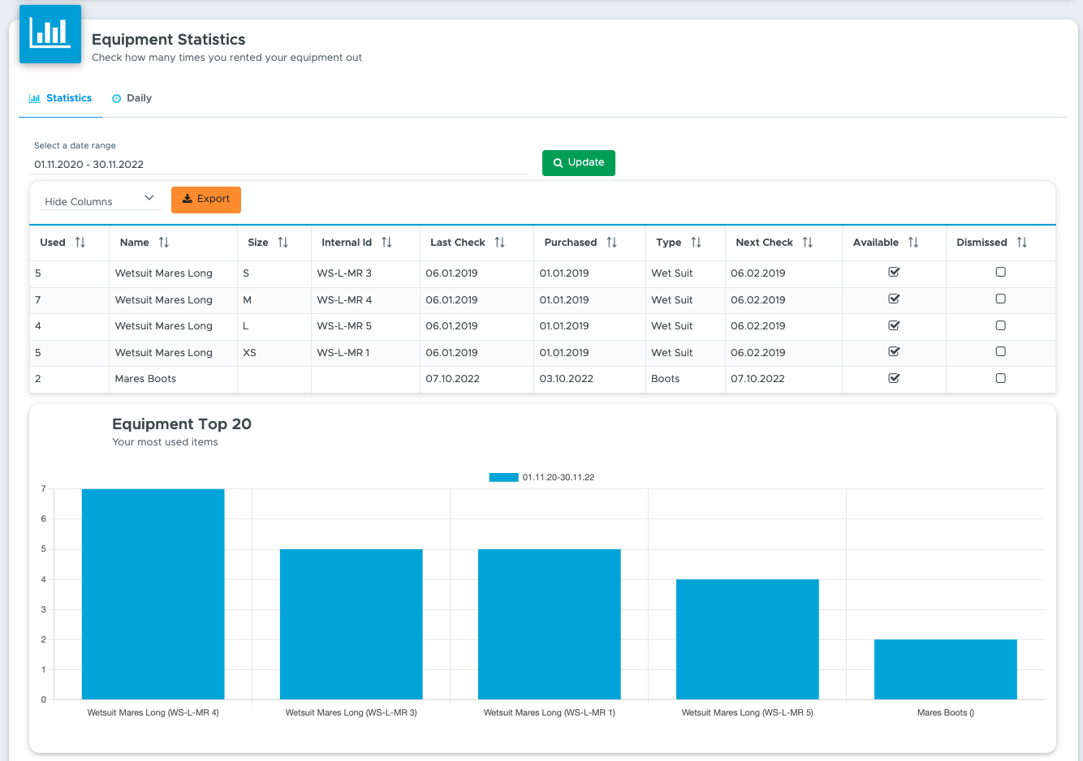Check Dismissed box for WS-L-MR 5
This screenshot has height=761, width=1083.
pos(1001,325)
